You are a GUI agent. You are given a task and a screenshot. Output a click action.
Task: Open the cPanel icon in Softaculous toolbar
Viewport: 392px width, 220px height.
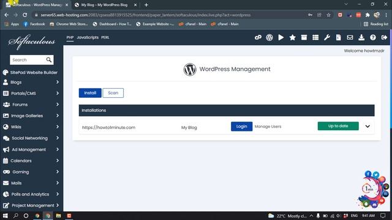coord(258,37)
